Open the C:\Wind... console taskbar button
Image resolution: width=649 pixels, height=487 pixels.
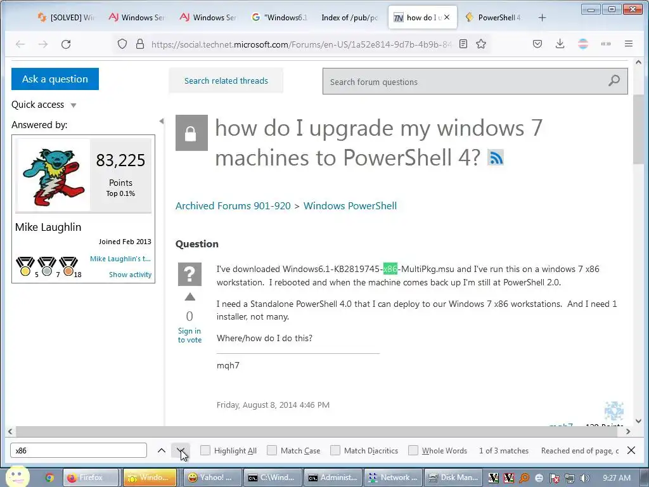tap(273, 477)
